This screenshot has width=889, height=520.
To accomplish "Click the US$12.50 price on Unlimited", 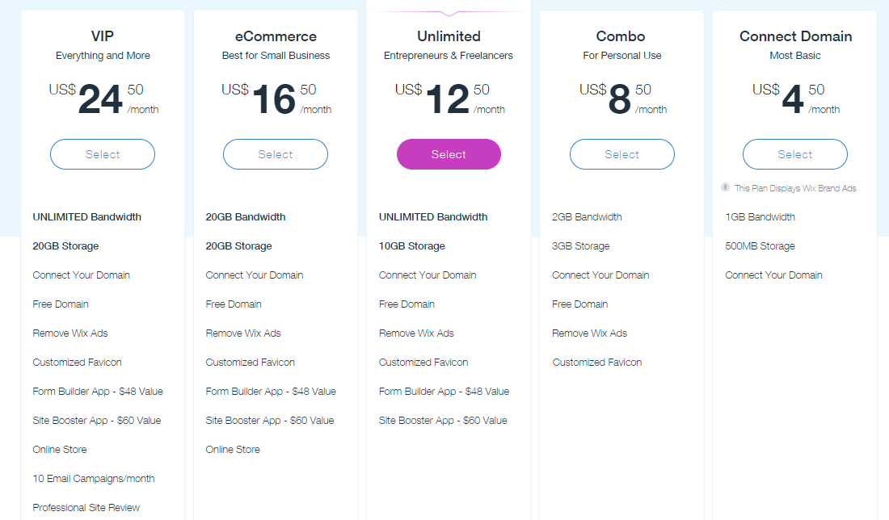I will tap(449, 99).
